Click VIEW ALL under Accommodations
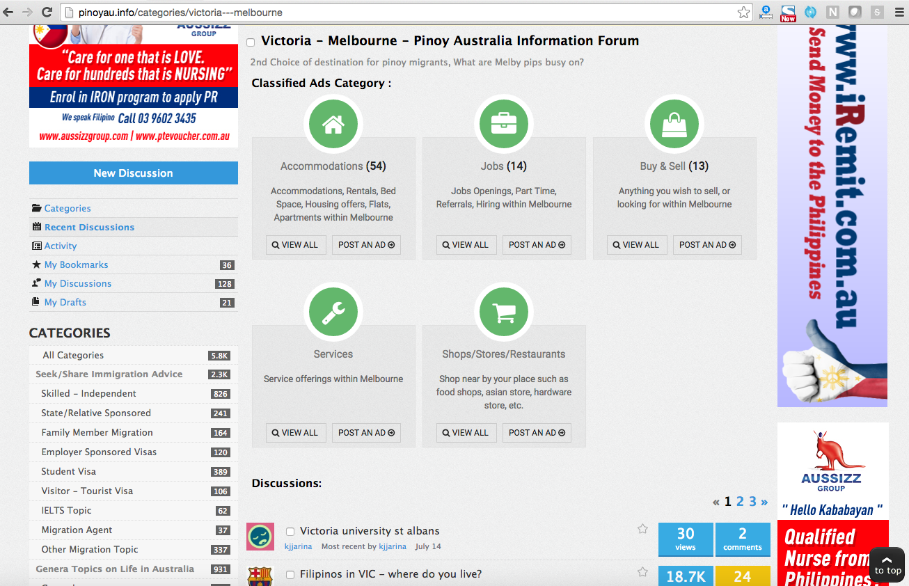The width and height of the screenshot is (909, 586). click(x=295, y=245)
